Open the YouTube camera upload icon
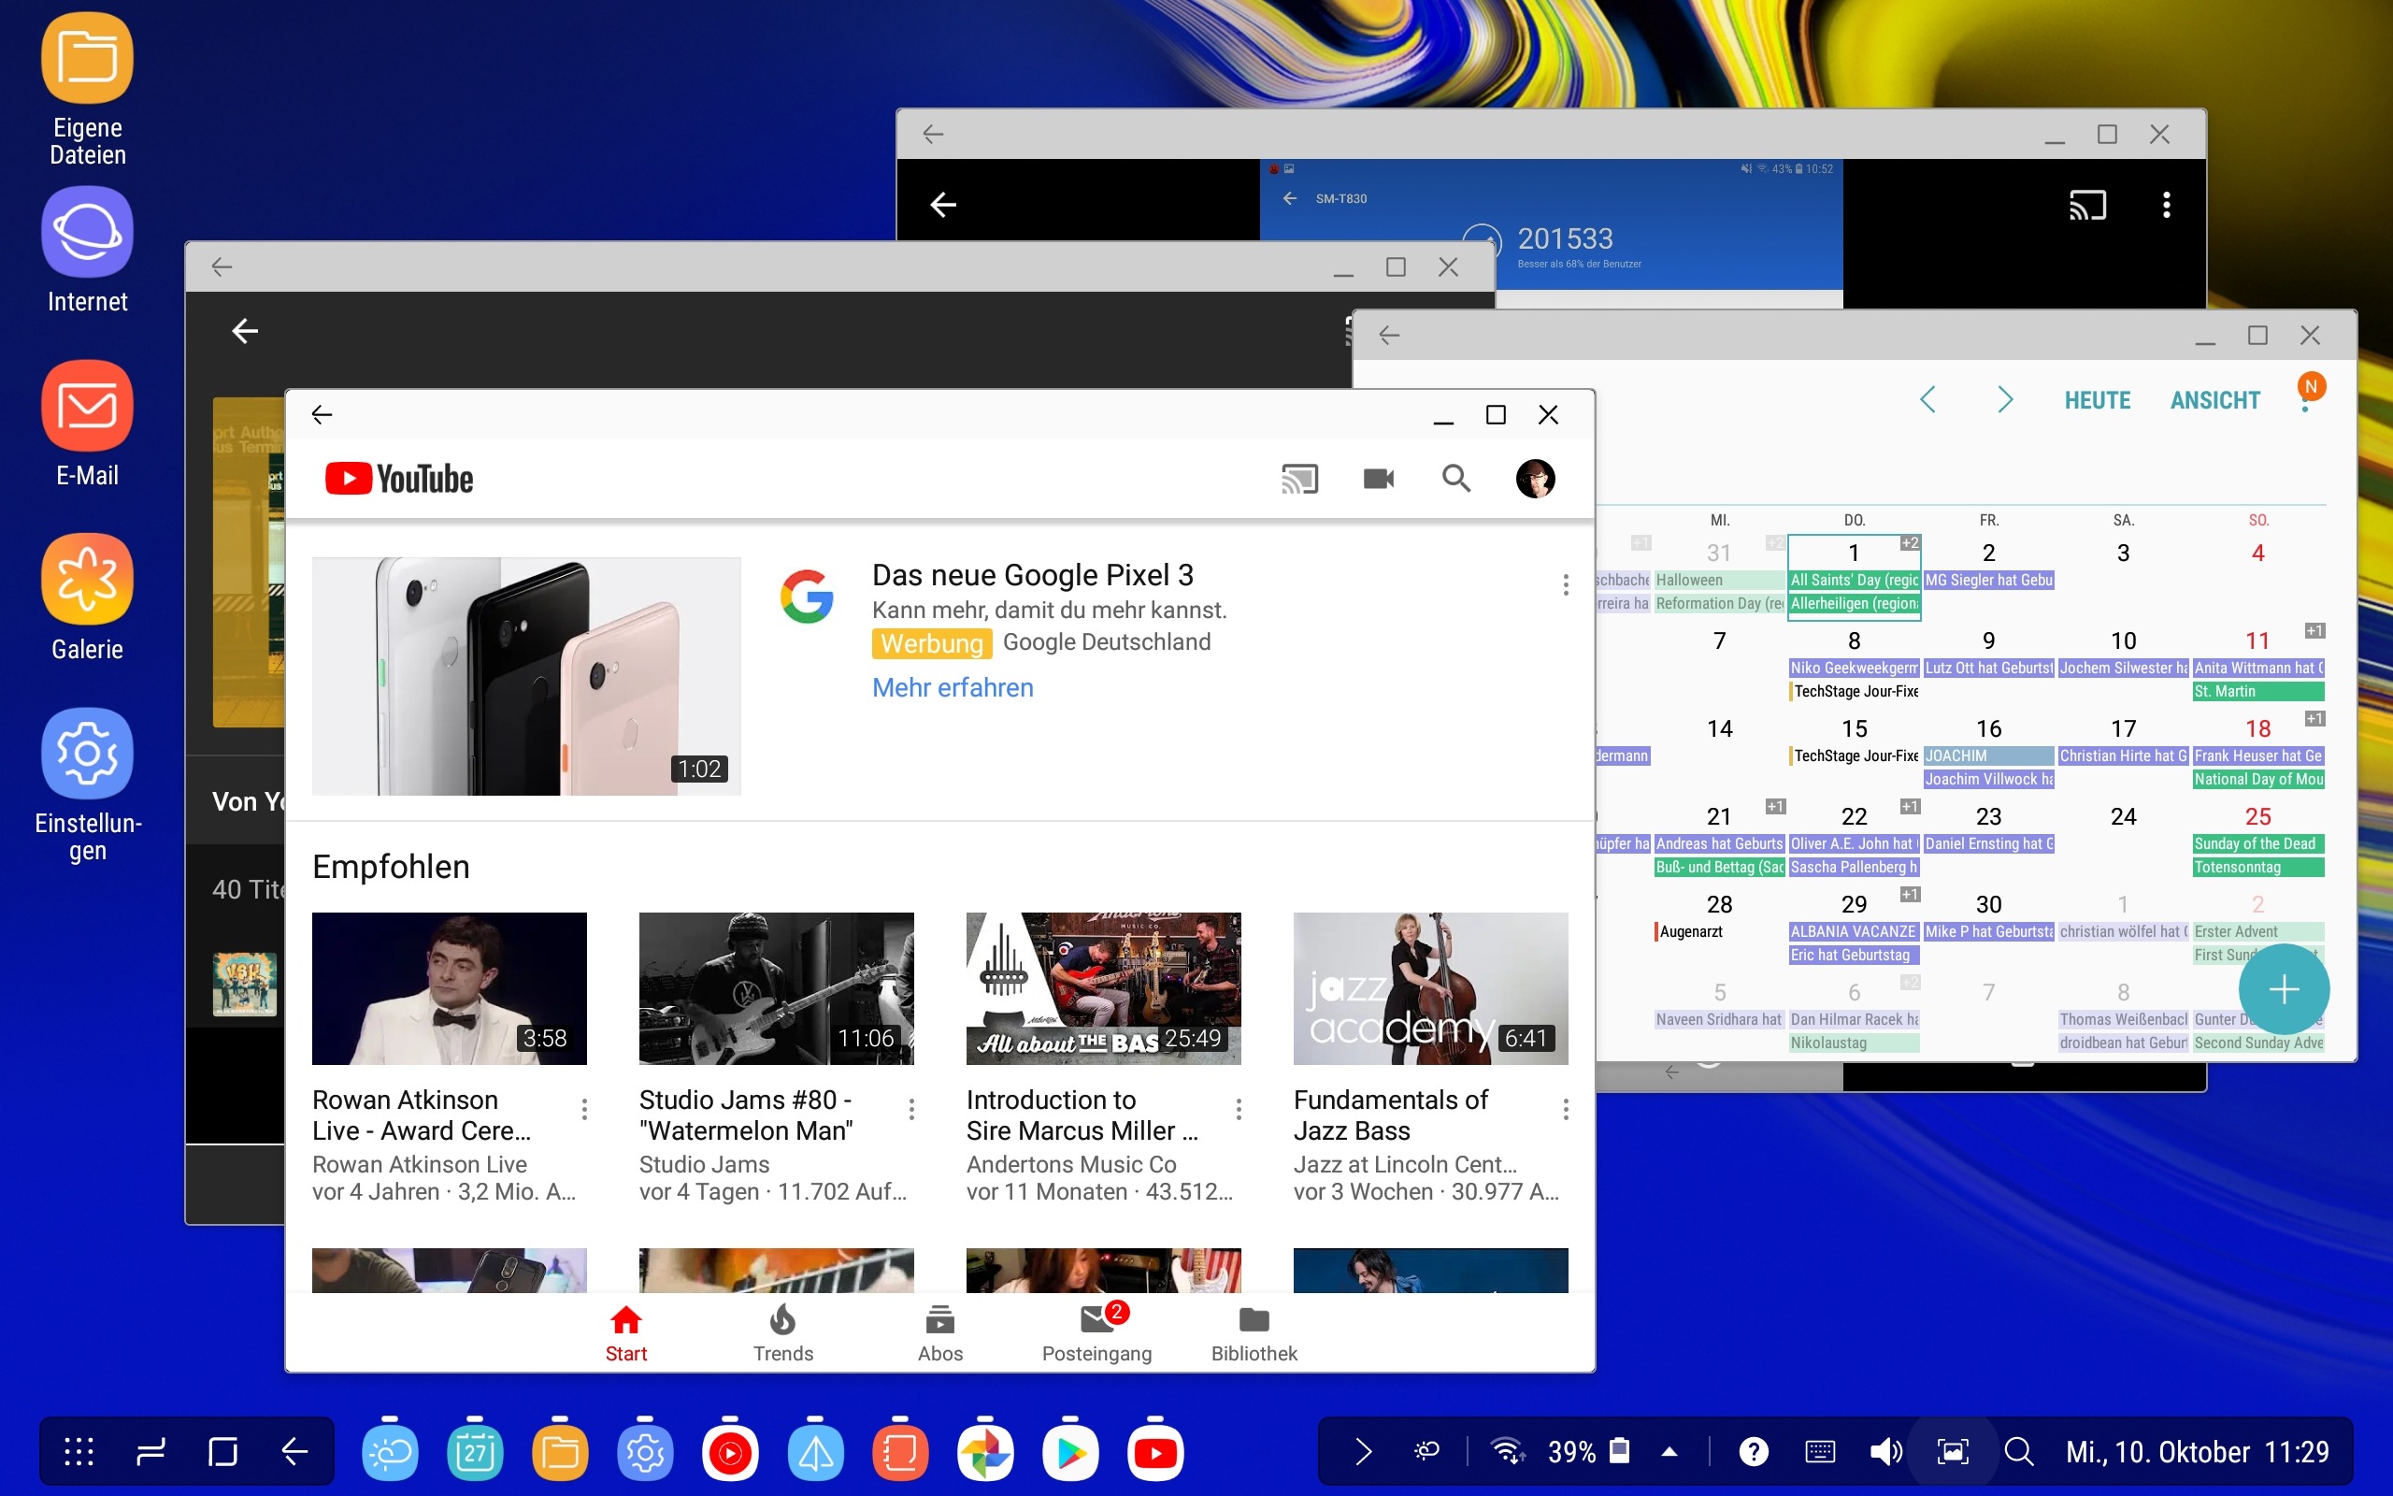 1379,479
